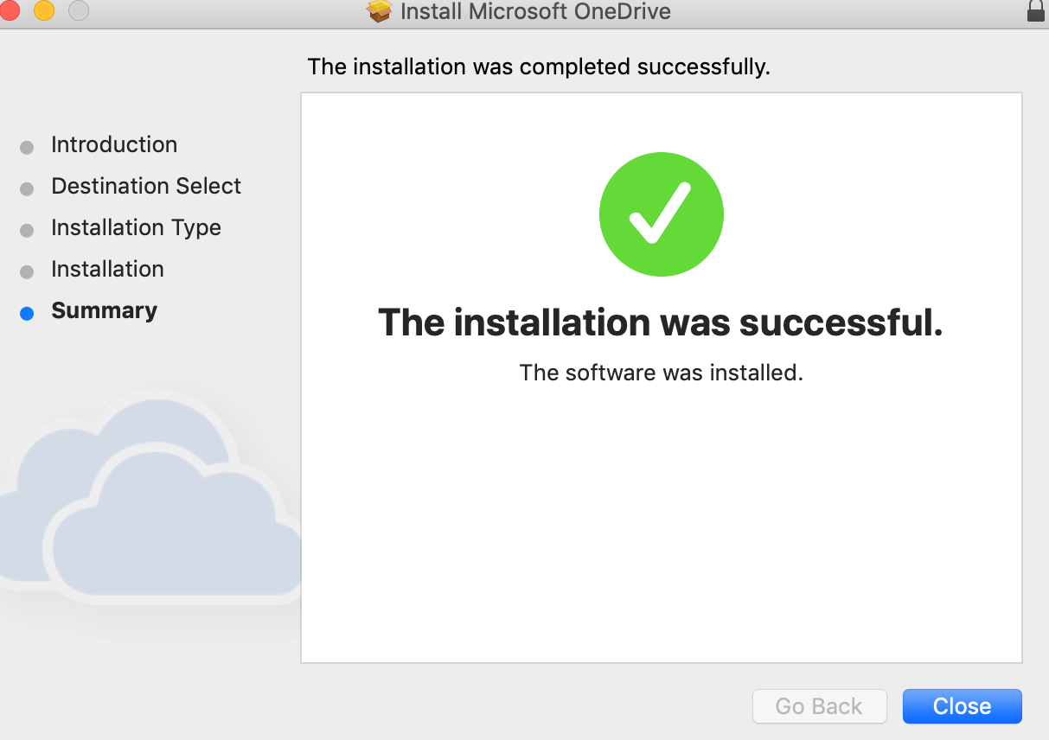
Task: Close the installer using the red button
Action: coord(10,10)
